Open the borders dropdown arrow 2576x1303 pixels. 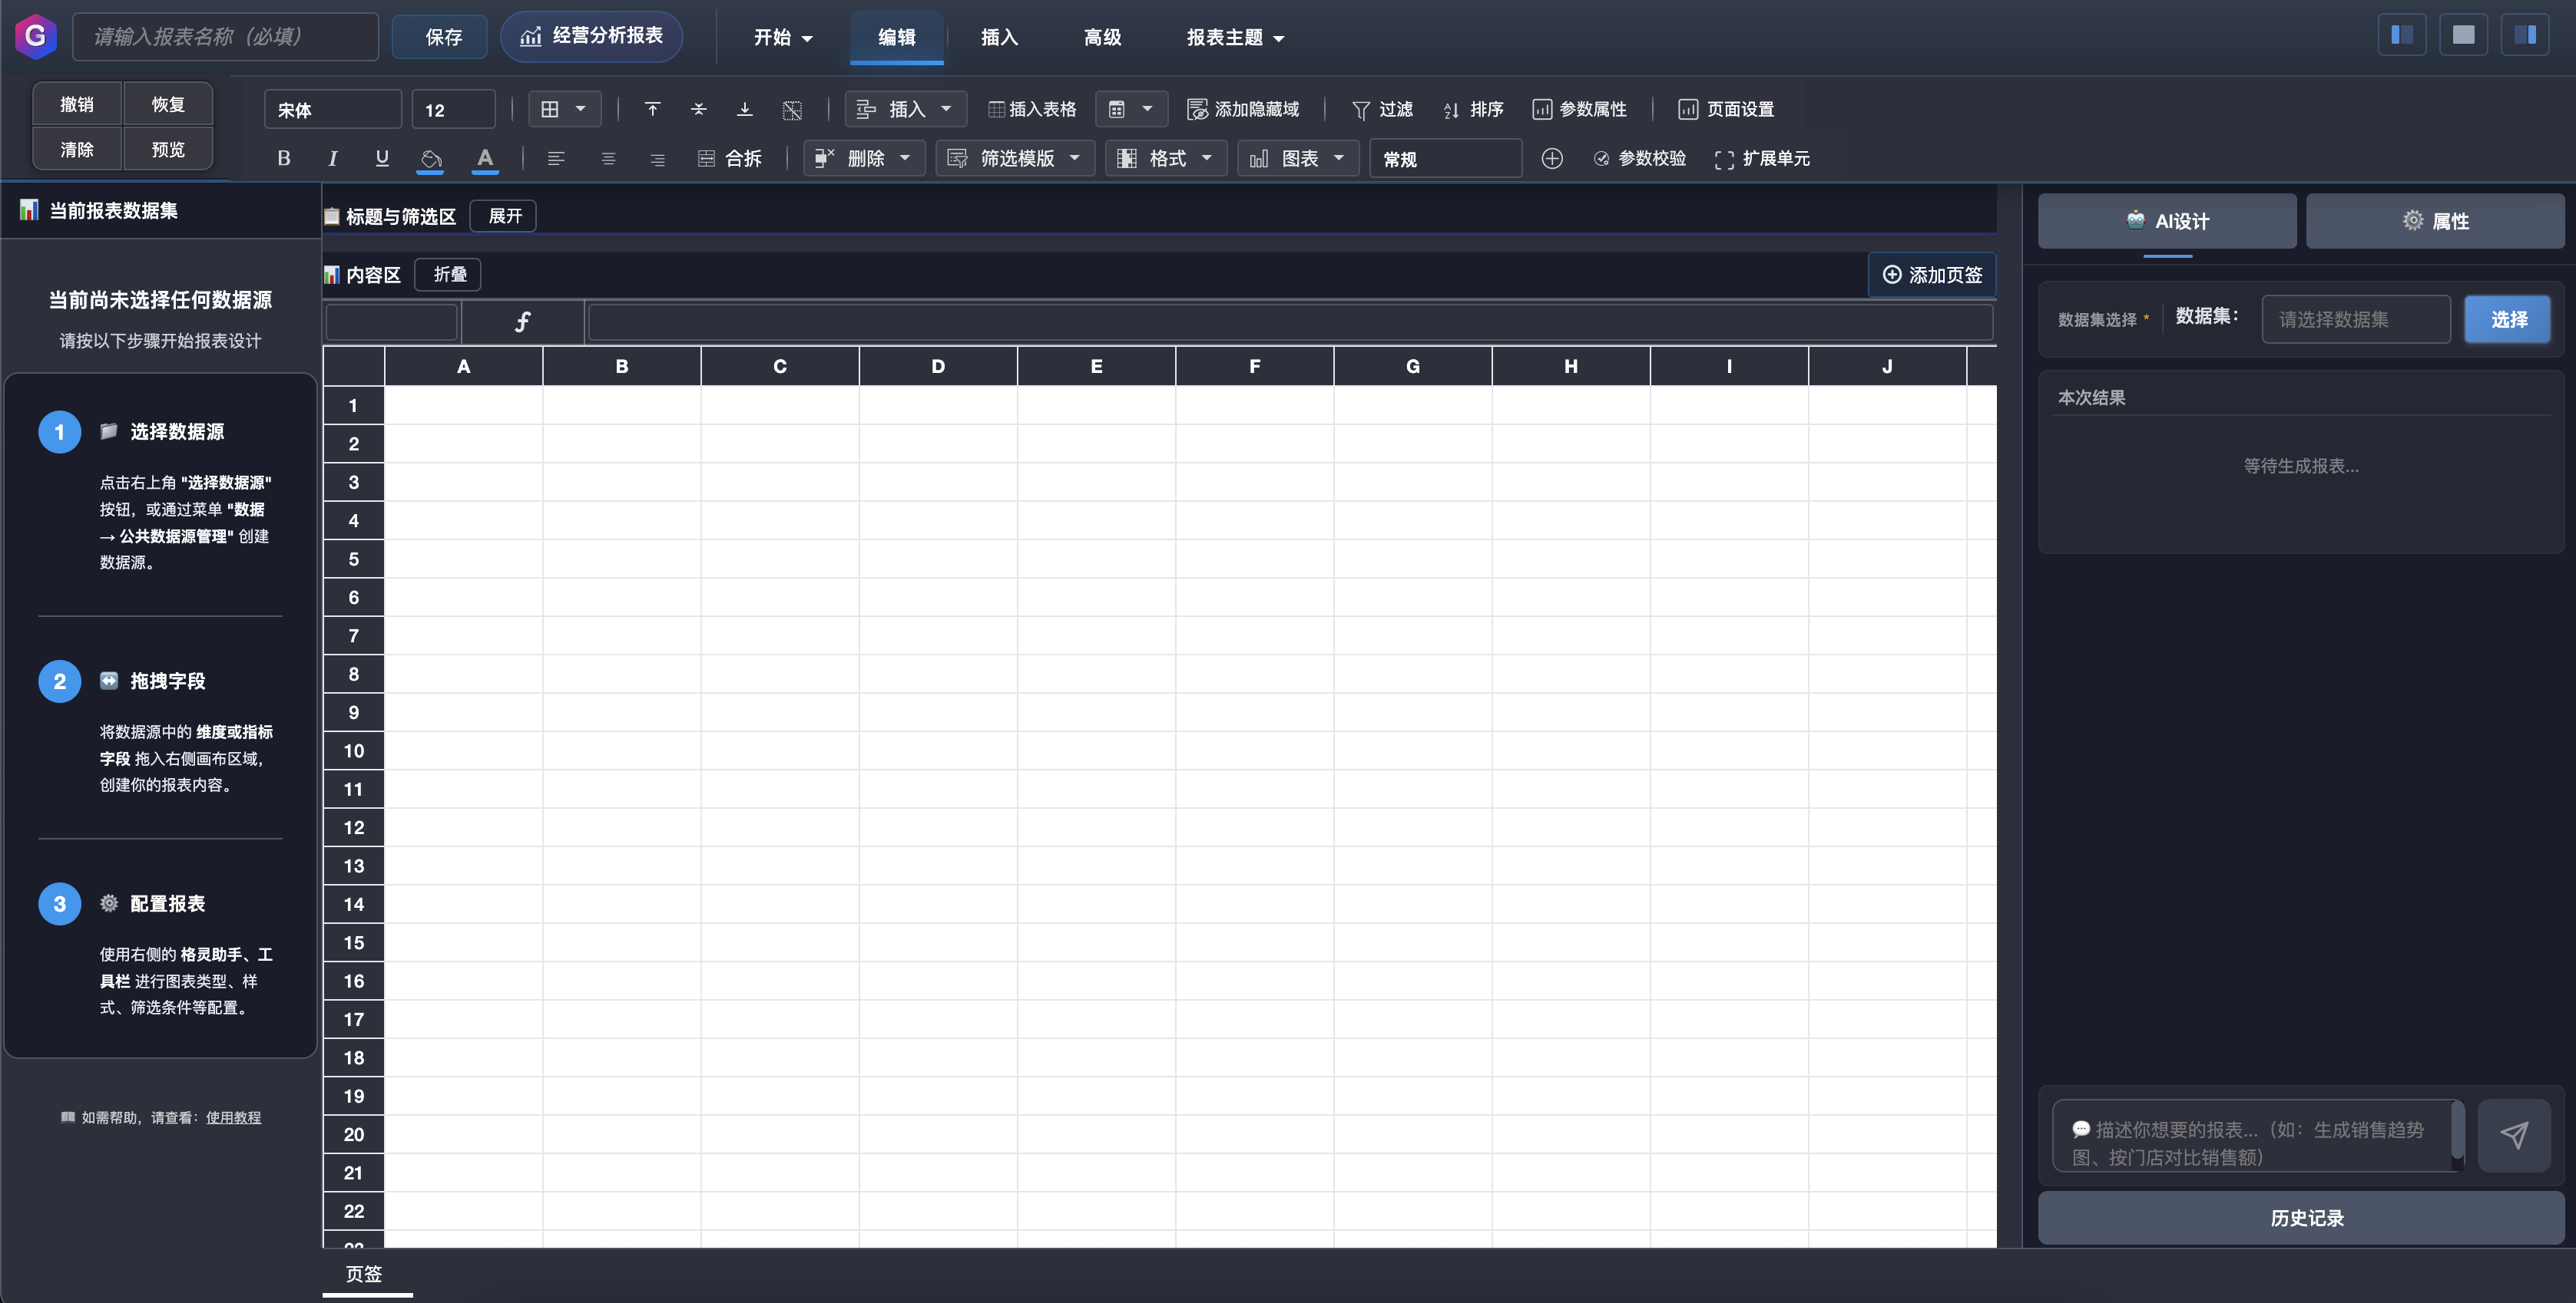(x=580, y=109)
